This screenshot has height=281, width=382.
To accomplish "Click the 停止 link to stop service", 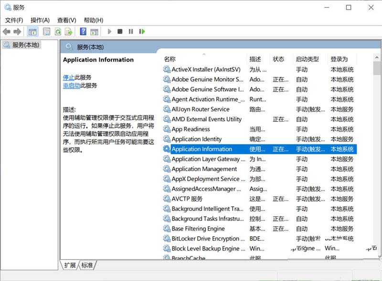I will pos(68,78).
